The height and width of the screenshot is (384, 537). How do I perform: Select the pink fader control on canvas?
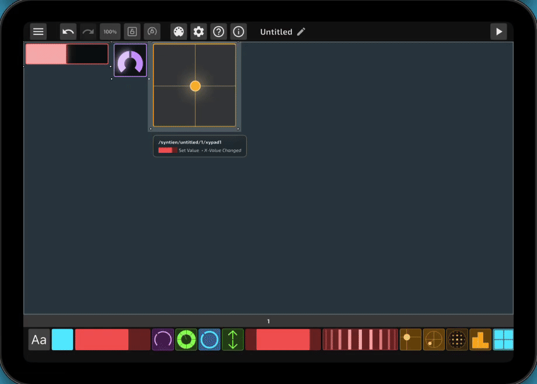click(x=67, y=54)
